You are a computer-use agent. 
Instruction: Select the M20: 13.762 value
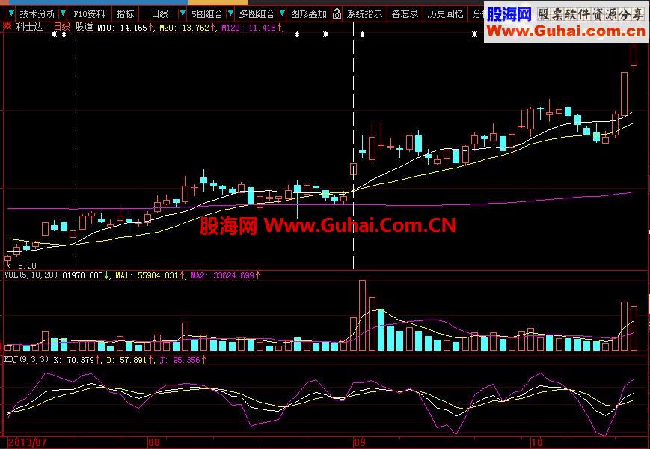coord(184,28)
